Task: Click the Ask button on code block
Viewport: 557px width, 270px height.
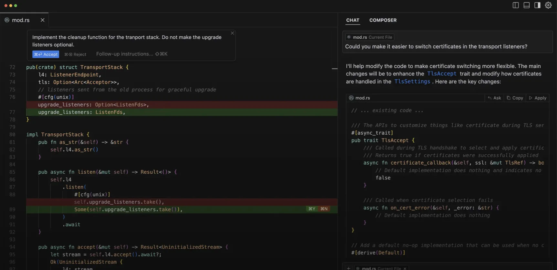Action: click(494, 98)
